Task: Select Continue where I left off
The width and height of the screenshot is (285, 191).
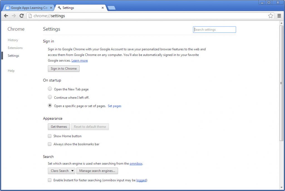Action: [50, 97]
